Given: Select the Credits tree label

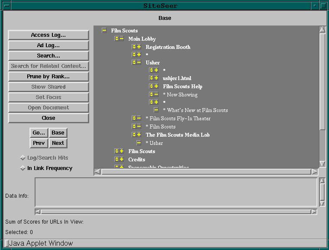Looking at the screenshot, I should coord(137,160).
